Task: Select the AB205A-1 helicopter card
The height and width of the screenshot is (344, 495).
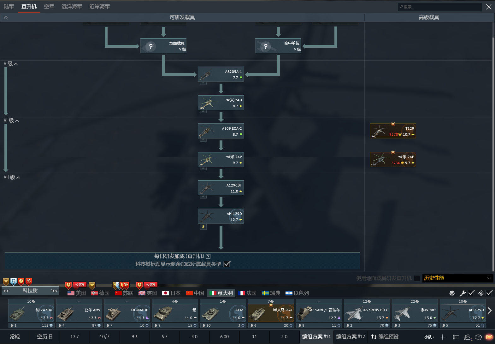Action: coord(221,74)
